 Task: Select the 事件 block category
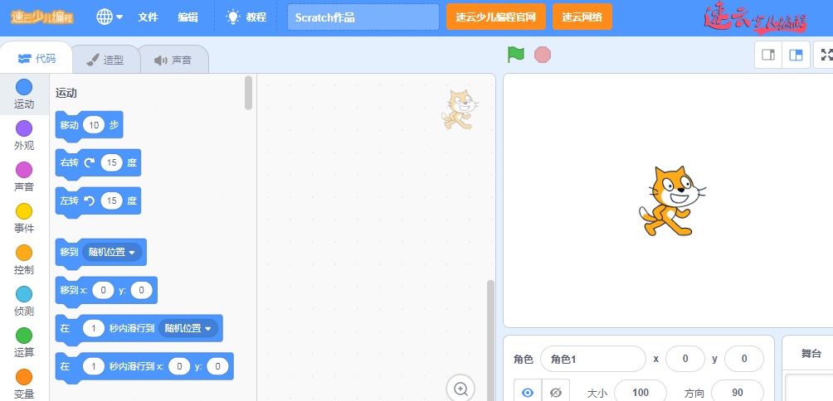pos(24,219)
